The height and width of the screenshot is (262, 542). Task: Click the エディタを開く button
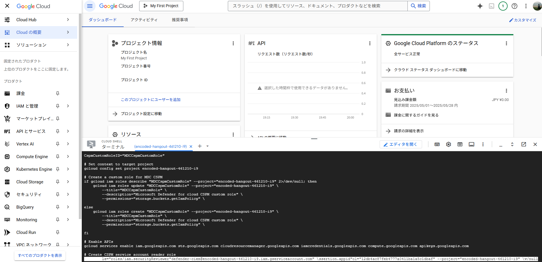[x=401, y=144]
